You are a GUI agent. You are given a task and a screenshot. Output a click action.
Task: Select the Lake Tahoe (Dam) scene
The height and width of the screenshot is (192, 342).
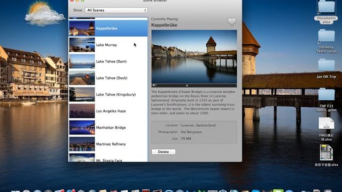108,61
